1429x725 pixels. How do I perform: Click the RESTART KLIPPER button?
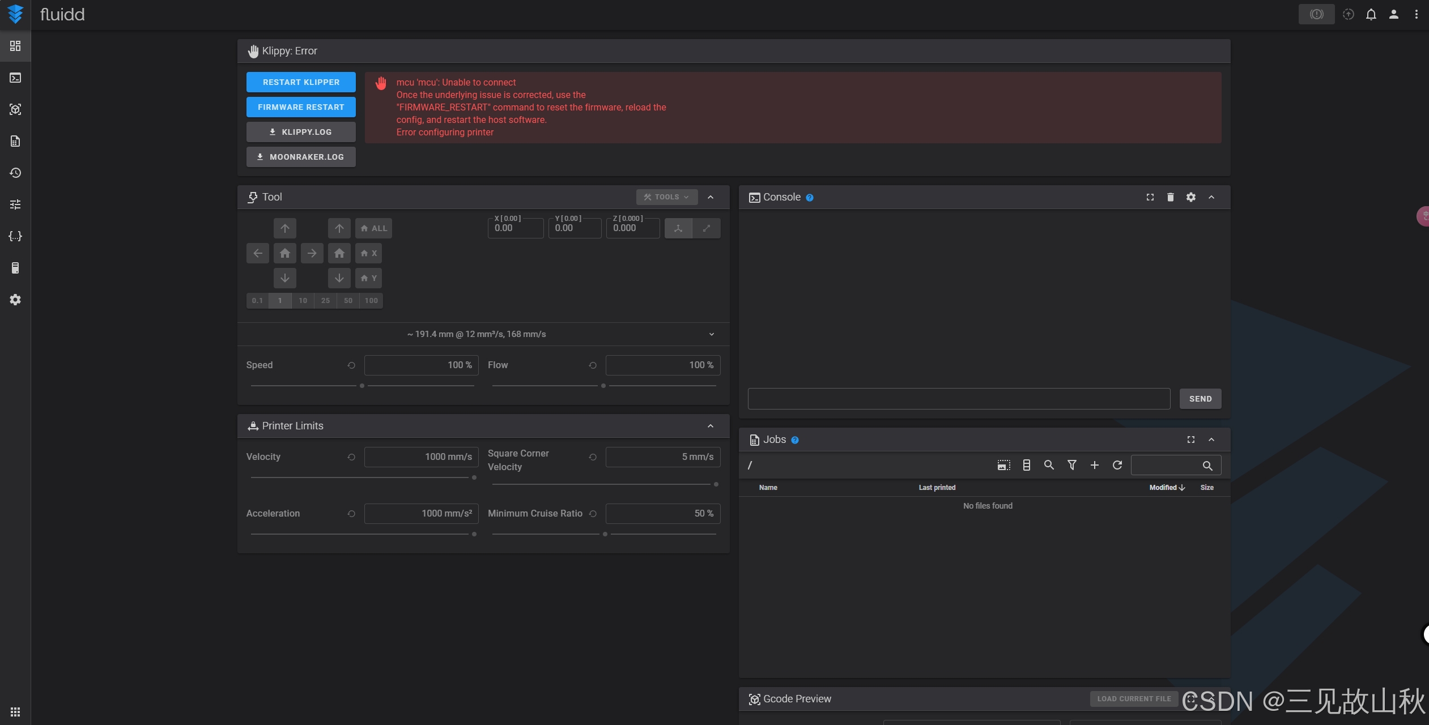pos(301,82)
